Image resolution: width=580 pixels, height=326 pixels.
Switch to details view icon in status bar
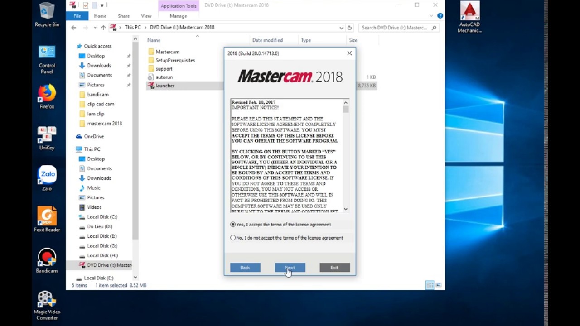click(x=430, y=285)
